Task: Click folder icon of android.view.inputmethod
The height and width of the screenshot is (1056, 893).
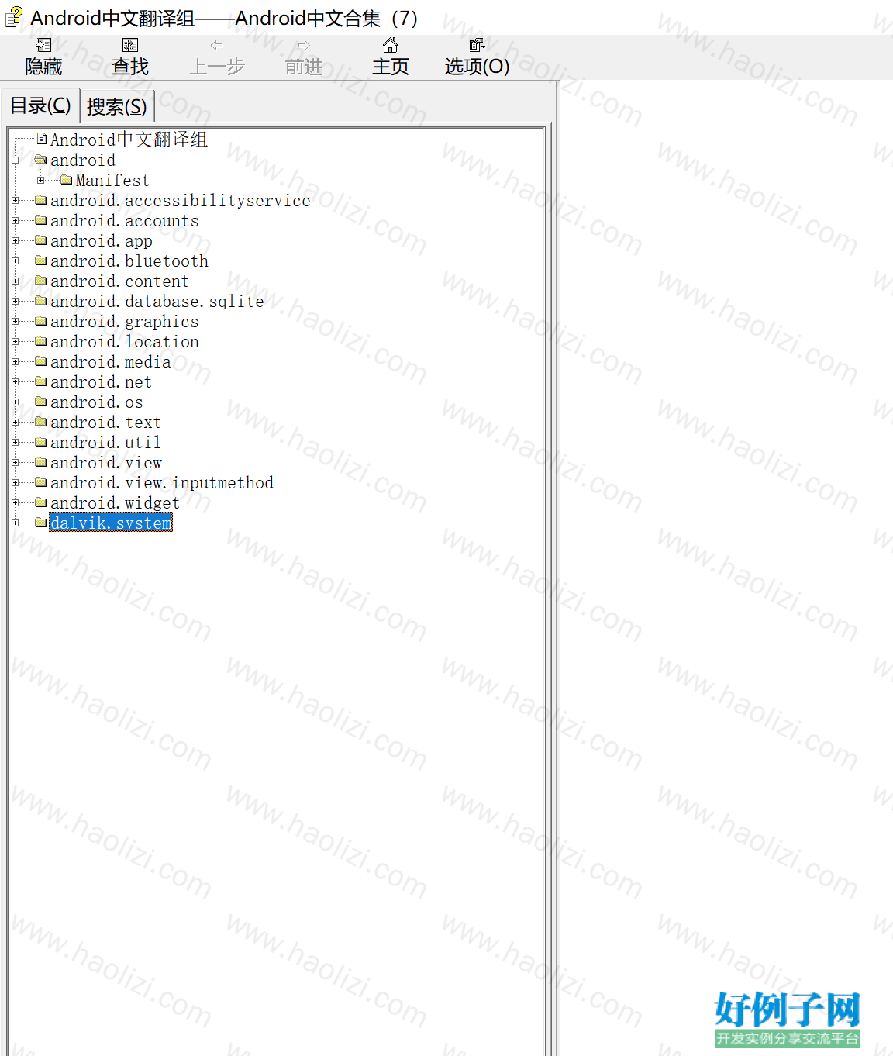Action: (41, 482)
